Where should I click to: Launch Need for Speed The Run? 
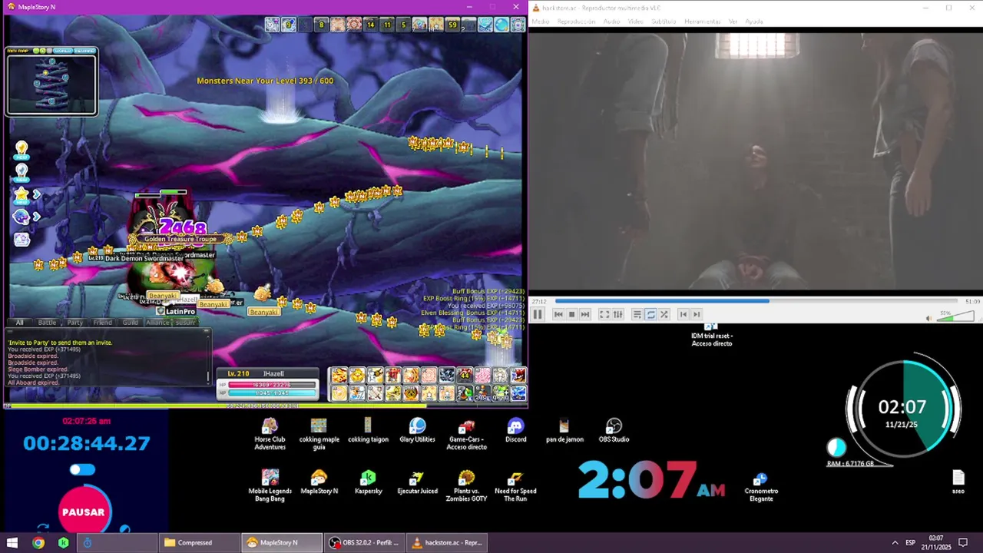point(515,485)
